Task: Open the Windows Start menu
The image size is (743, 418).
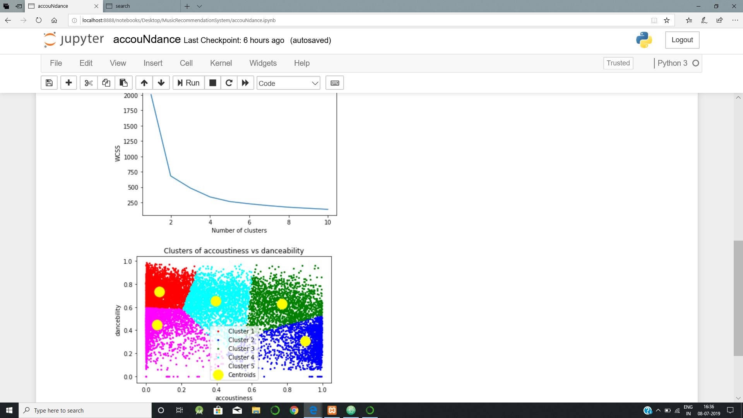Action: (x=9, y=410)
